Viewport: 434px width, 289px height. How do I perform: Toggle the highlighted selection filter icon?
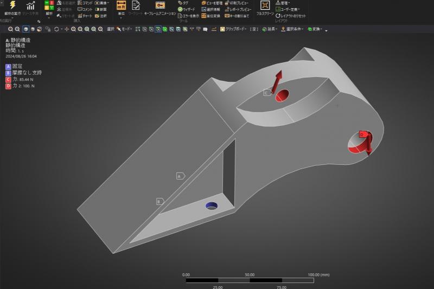(x=158, y=29)
